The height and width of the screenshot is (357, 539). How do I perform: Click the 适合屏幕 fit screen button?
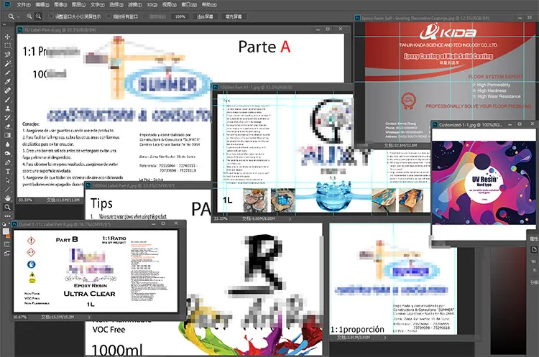pos(206,16)
